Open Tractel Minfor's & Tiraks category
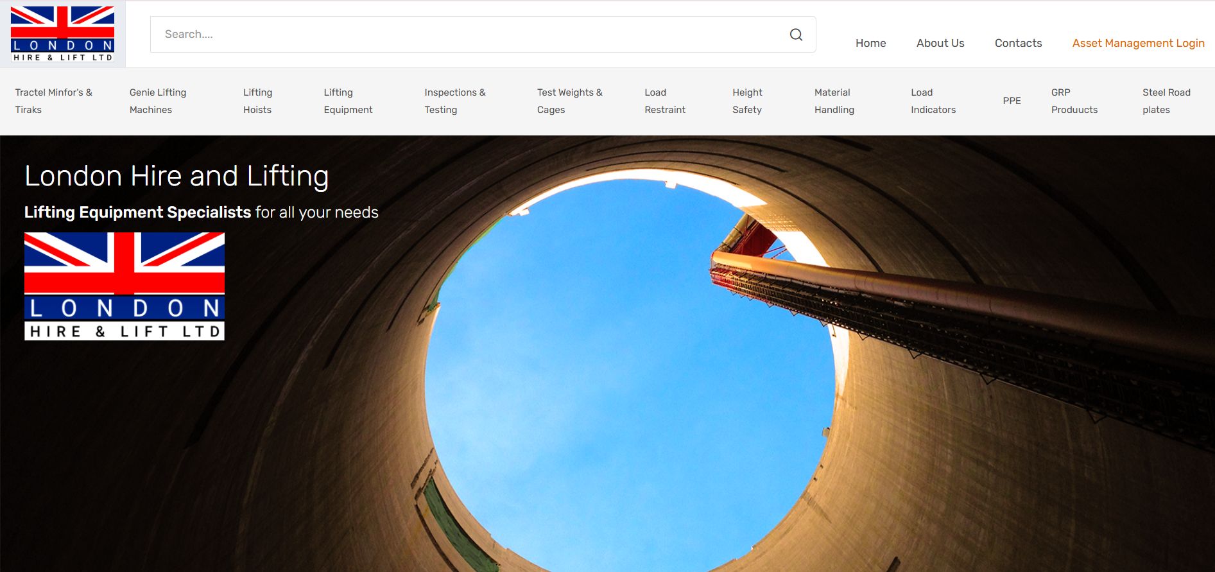 click(54, 101)
